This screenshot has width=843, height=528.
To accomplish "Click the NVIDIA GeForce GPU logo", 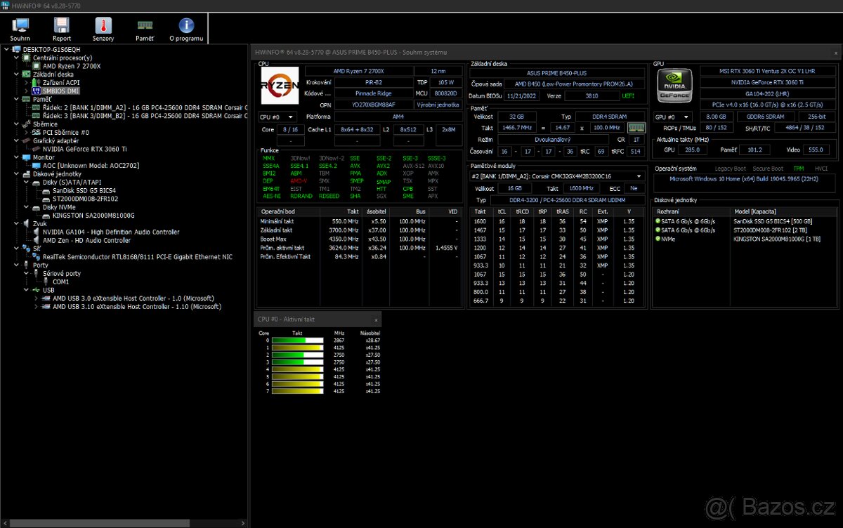I will (x=673, y=87).
